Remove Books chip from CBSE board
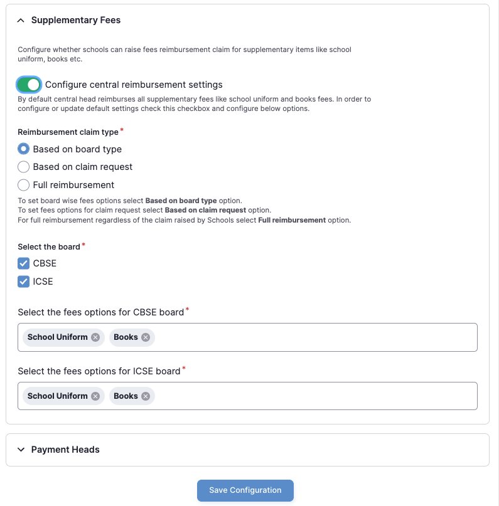This screenshot has width=499, height=506. point(146,337)
